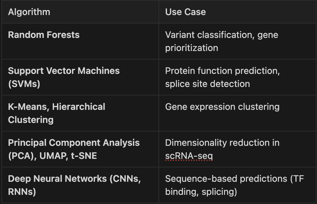Click the Sequence-based predictions cell
The height and width of the screenshot is (204, 317).
(x=234, y=185)
